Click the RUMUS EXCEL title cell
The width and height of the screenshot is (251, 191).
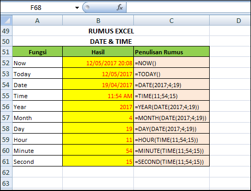tap(111, 31)
